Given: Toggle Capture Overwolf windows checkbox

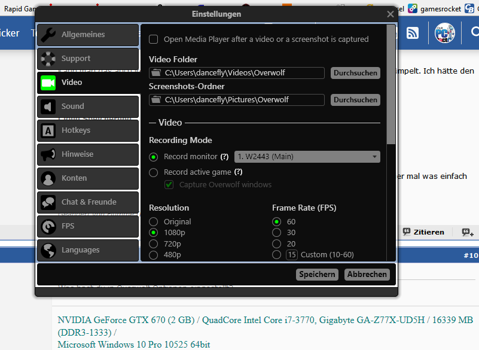Looking at the screenshot, I should (x=169, y=185).
